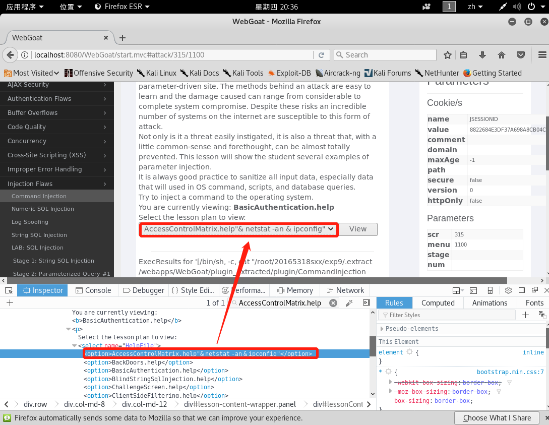Toggle pseudo-class panel icon in Rules view
The width and height of the screenshot is (549, 425).
(542, 315)
